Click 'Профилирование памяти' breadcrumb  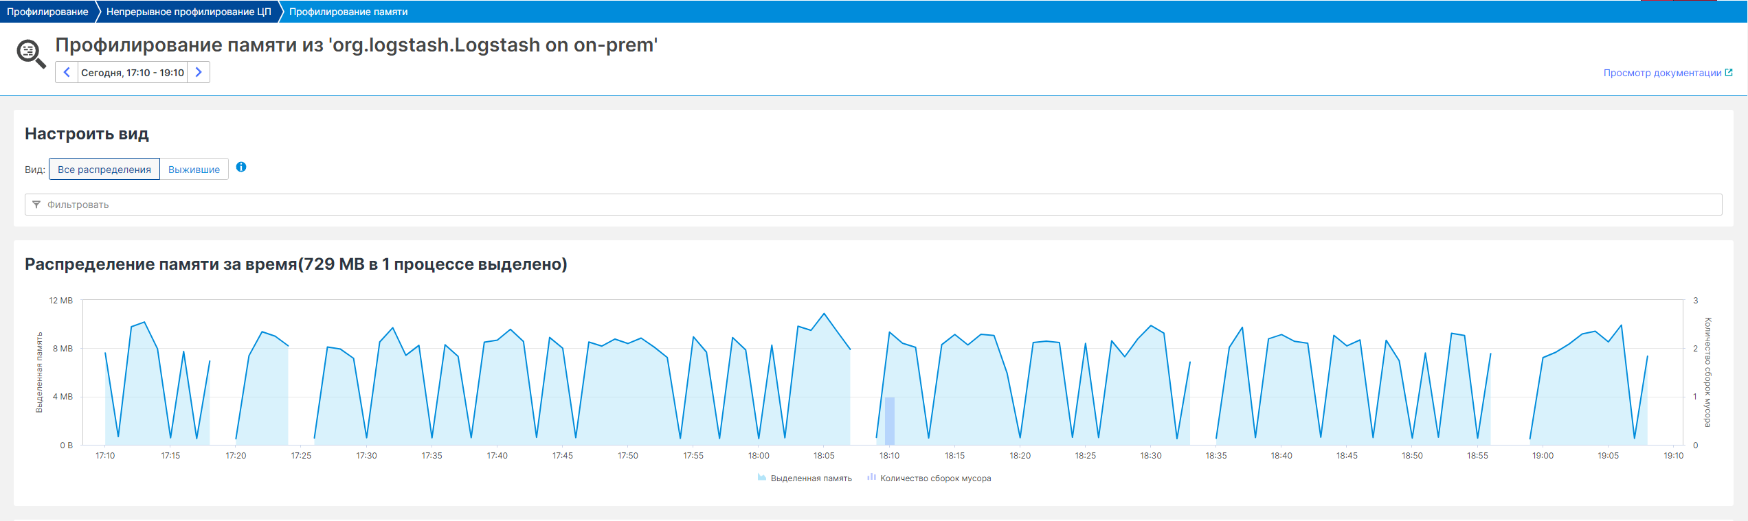point(348,12)
